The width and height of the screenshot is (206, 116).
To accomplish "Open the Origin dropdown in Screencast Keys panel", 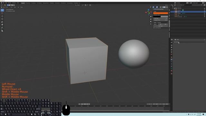I will click(163, 23).
